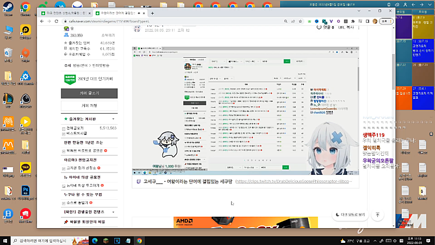
Task: Click the 카페 글쓰기 button
Action: (89, 93)
